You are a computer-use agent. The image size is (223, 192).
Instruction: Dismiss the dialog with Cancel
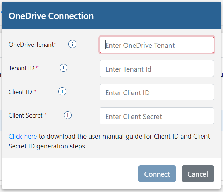pos(198,174)
